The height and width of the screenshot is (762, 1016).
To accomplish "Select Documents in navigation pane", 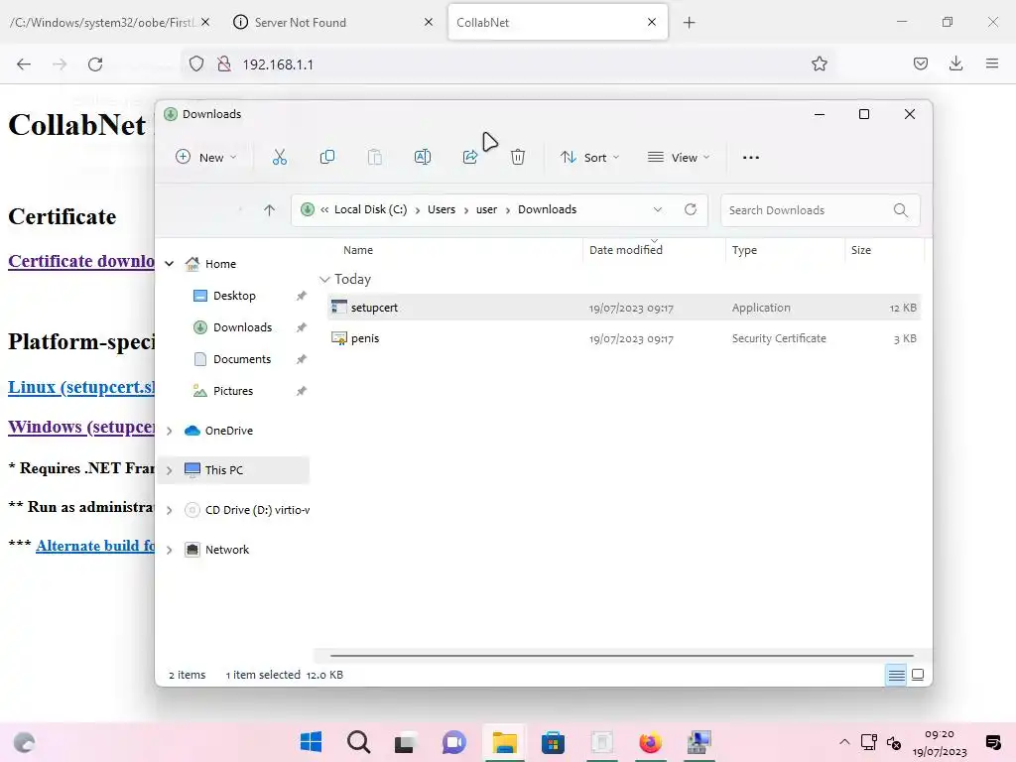I will click(242, 359).
